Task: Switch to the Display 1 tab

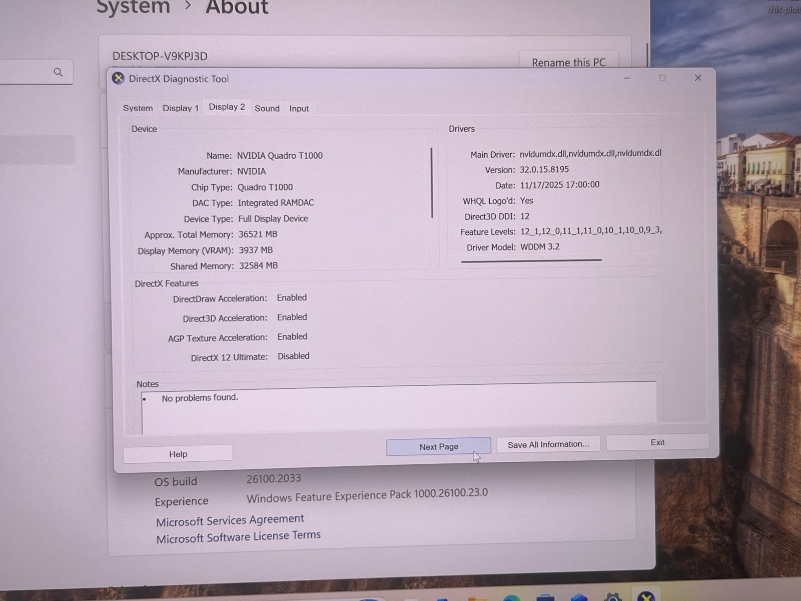Action: 180,108
